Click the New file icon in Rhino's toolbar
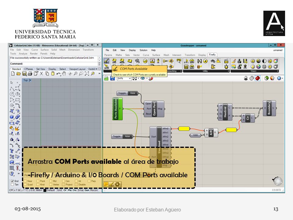The width and height of the screenshot is (293, 220). [13, 74]
